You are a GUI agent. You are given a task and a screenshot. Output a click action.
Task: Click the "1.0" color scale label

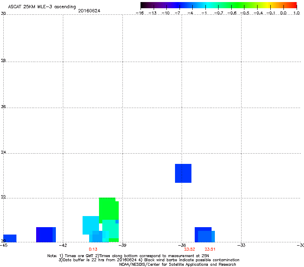[x=297, y=13]
